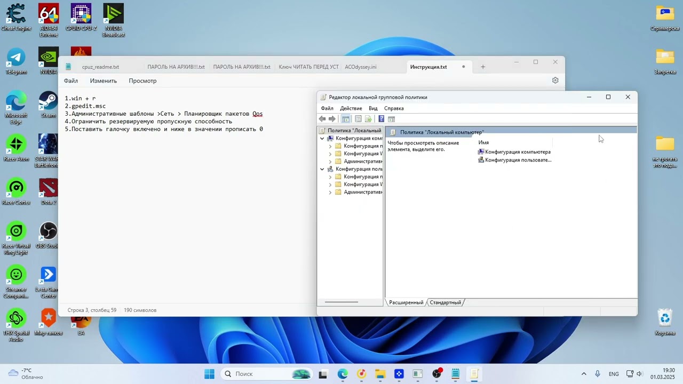The width and height of the screenshot is (683, 384).
Task: Toggle the console tree button in Group Policy toolbar
Action: click(346, 119)
